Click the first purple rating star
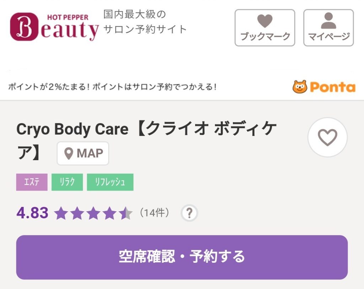The width and height of the screenshot is (364, 289). [60, 213]
